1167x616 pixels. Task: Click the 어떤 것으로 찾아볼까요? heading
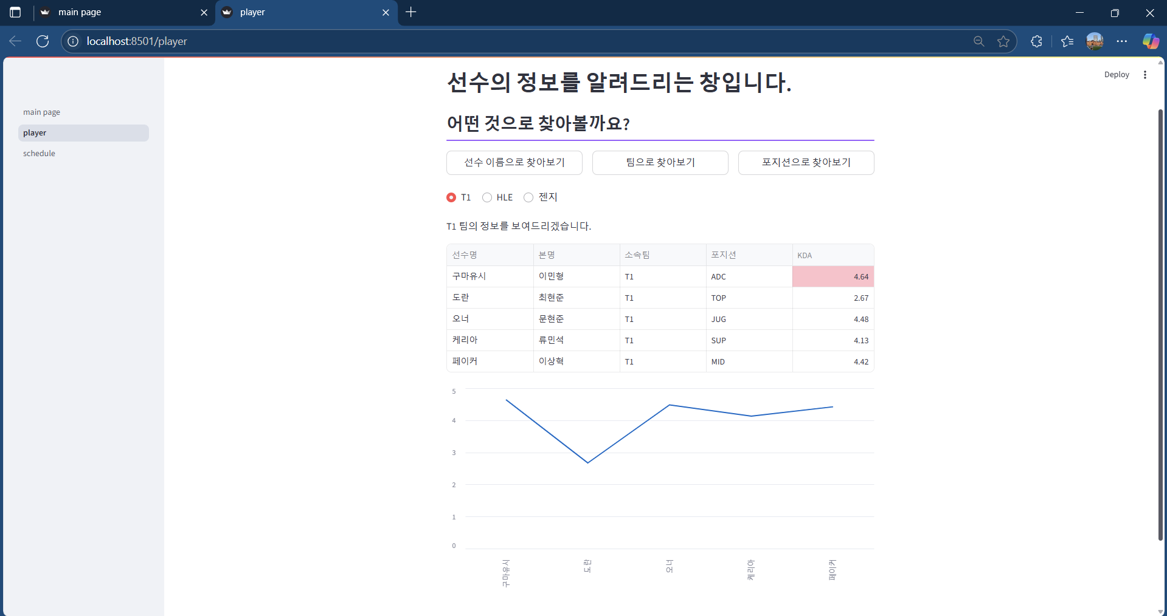pyautogui.click(x=538, y=123)
